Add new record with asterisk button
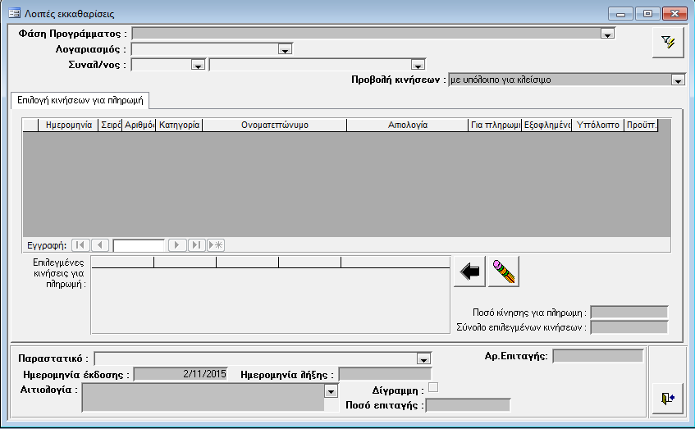 coord(216,244)
